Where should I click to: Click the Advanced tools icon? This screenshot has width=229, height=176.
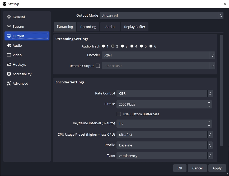(9, 84)
